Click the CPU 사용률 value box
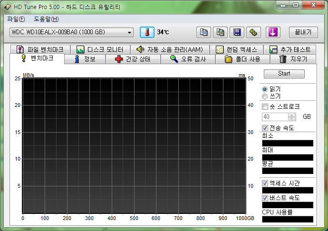 click(288, 219)
